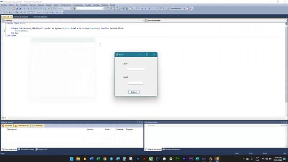
Task: Open the Proyecto menu
Action: point(24,5)
